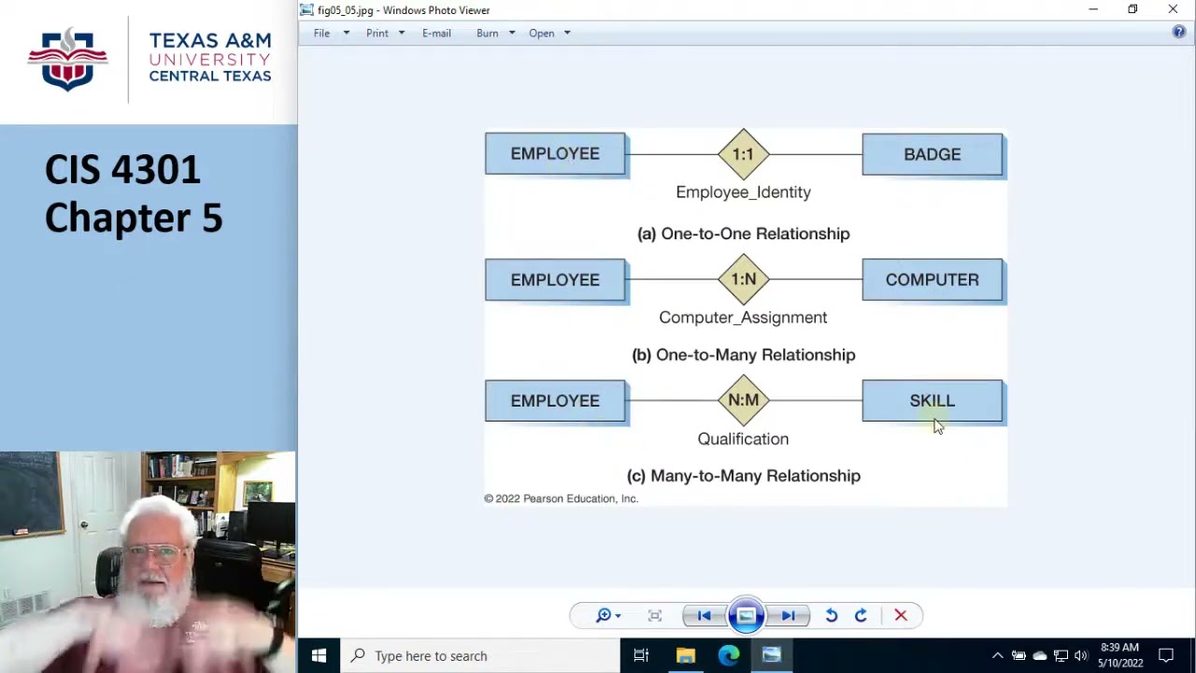
Task: Click the EMPLOYEE box beside BADGE
Action: (555, 153)
